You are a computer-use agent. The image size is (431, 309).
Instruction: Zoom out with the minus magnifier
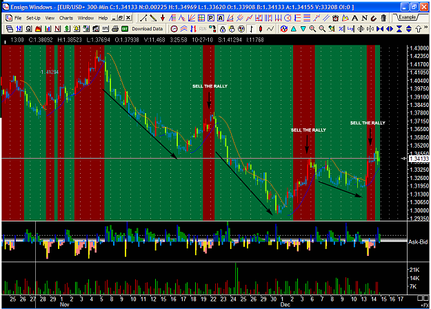[322, 29]
